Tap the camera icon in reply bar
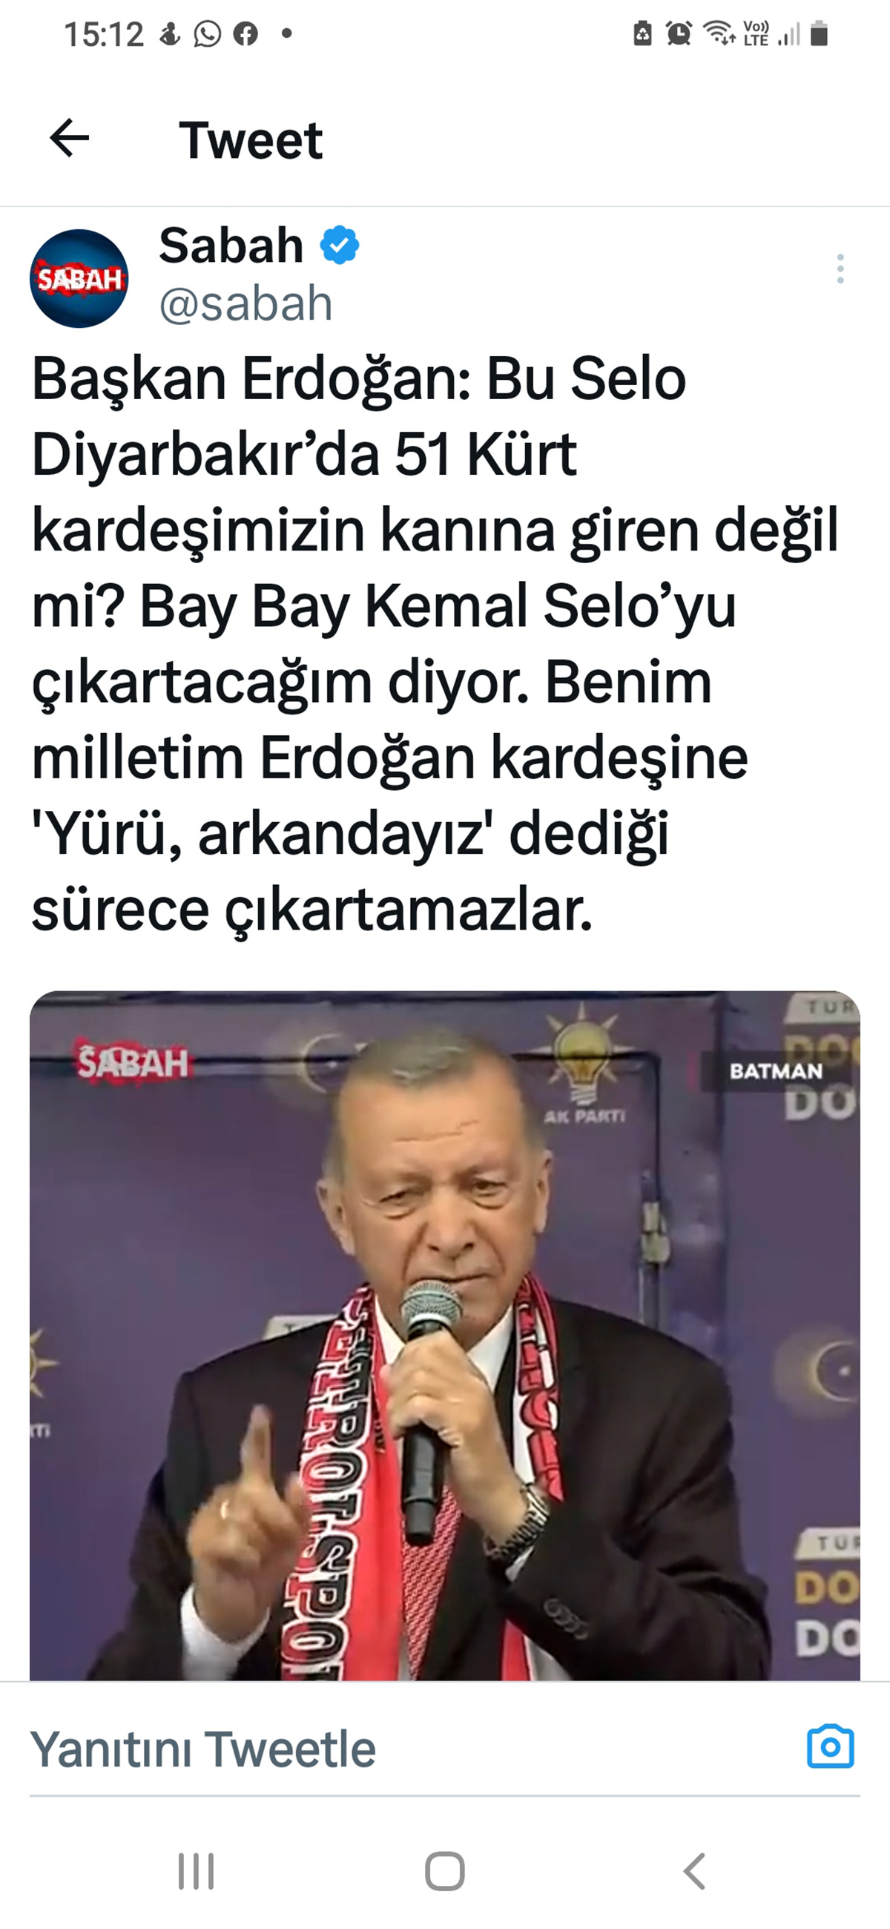This screenshot has width=890, height=1929. click(830, 1747)
